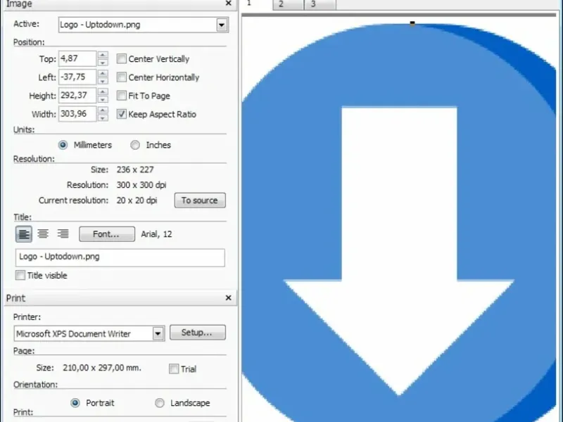Viewport: 563px width, 422px height.
Task: Check the Fit To Page option
Action: 121,96
